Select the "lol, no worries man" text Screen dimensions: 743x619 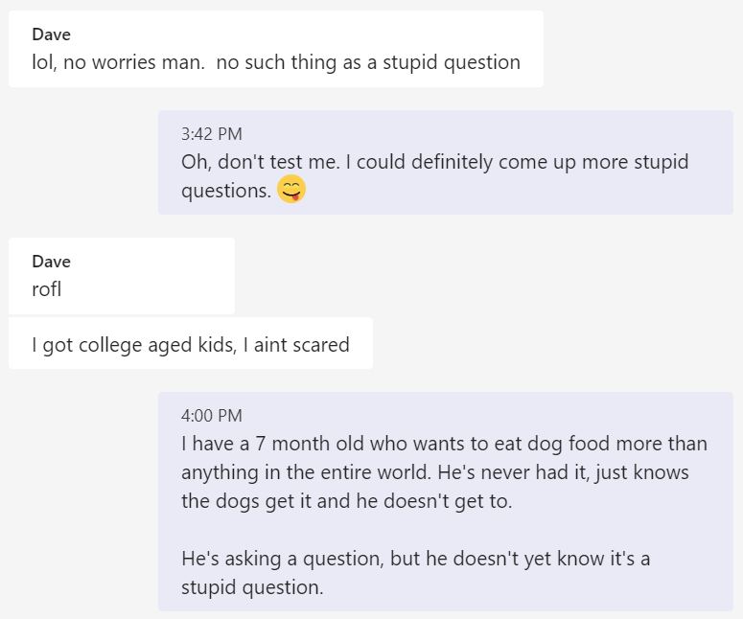click(x=119, y=63)
